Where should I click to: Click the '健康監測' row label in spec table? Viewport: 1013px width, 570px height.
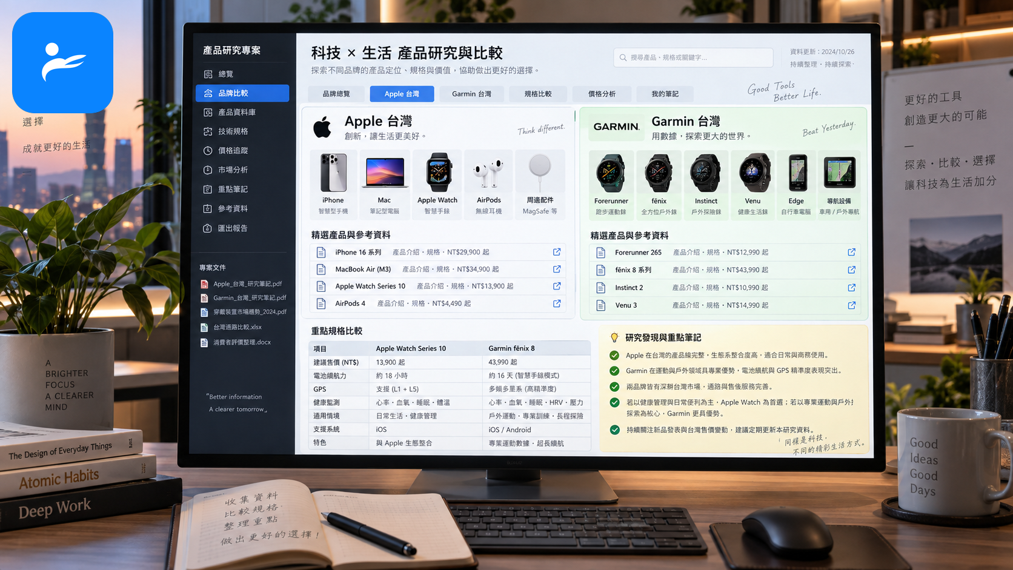[326, 402]
